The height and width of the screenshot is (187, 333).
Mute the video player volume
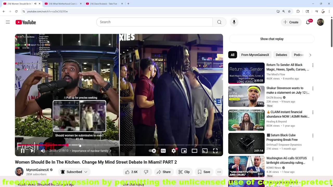[x=43, y=151]
